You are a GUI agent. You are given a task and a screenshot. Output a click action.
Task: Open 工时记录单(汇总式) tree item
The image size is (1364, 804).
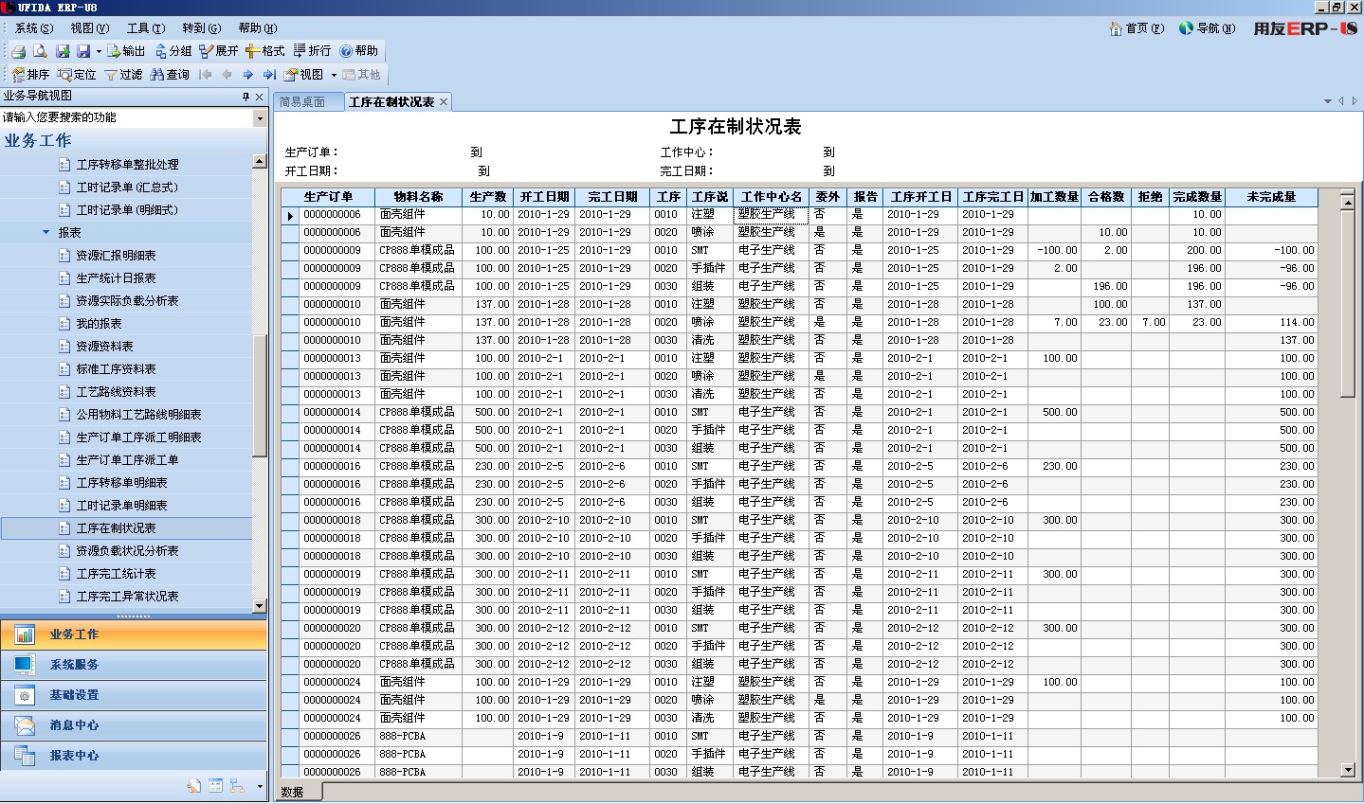(x=127, y=188)
